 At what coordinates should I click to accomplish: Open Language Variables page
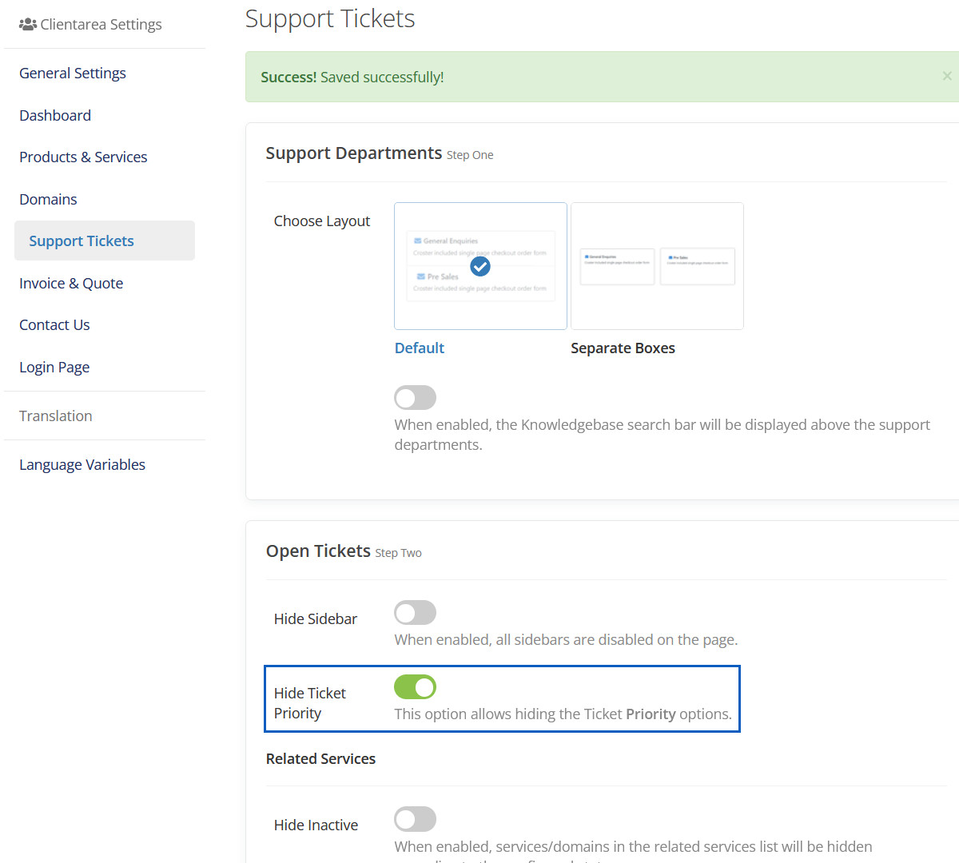click(82, 464)
